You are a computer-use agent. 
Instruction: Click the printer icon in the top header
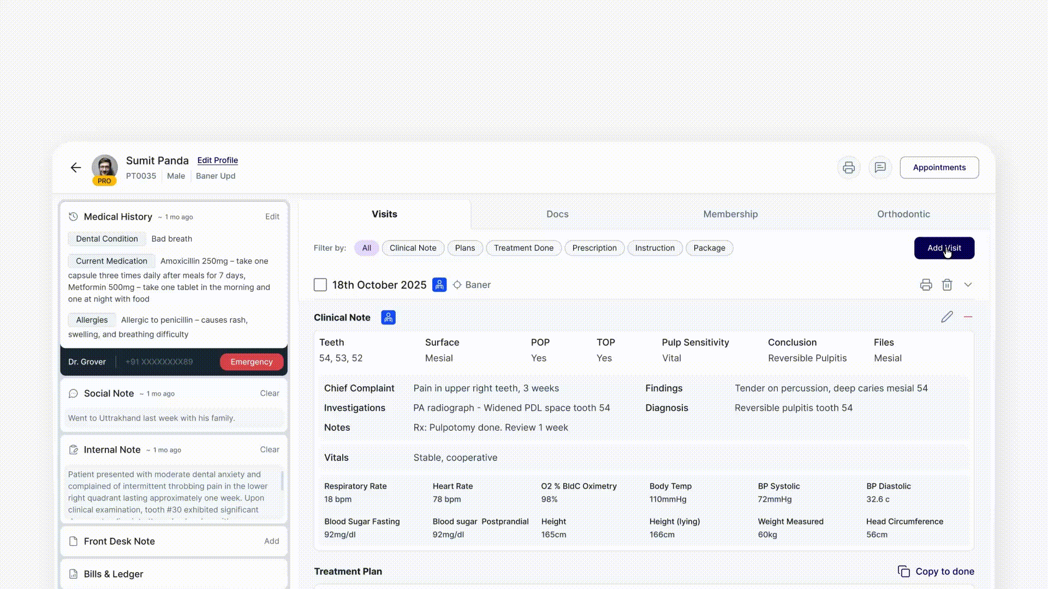coord(849,167)
